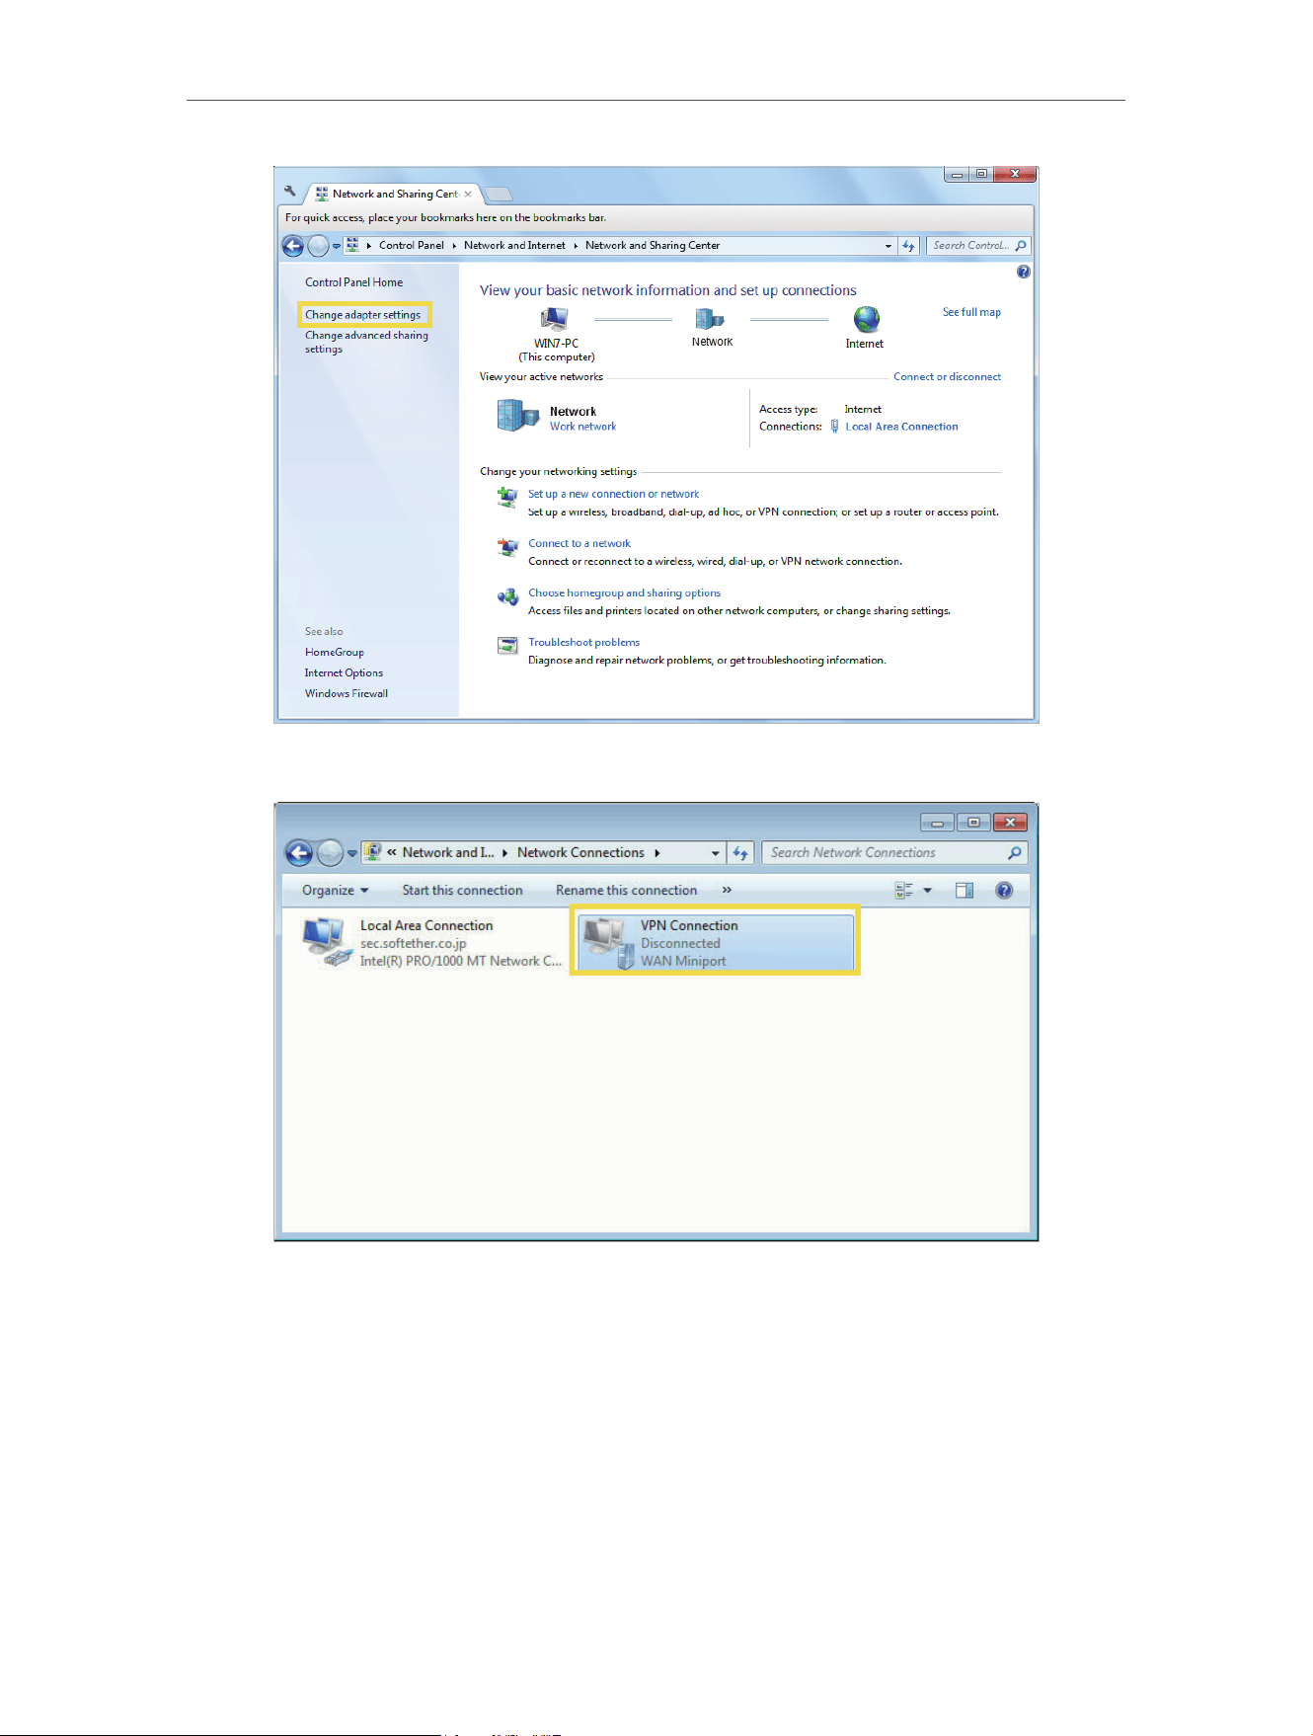Open address bar dropdown in Network Connections
The width and height of the screenshot is (1313, 1736).
pyautogui.click(x=716, y=853)
